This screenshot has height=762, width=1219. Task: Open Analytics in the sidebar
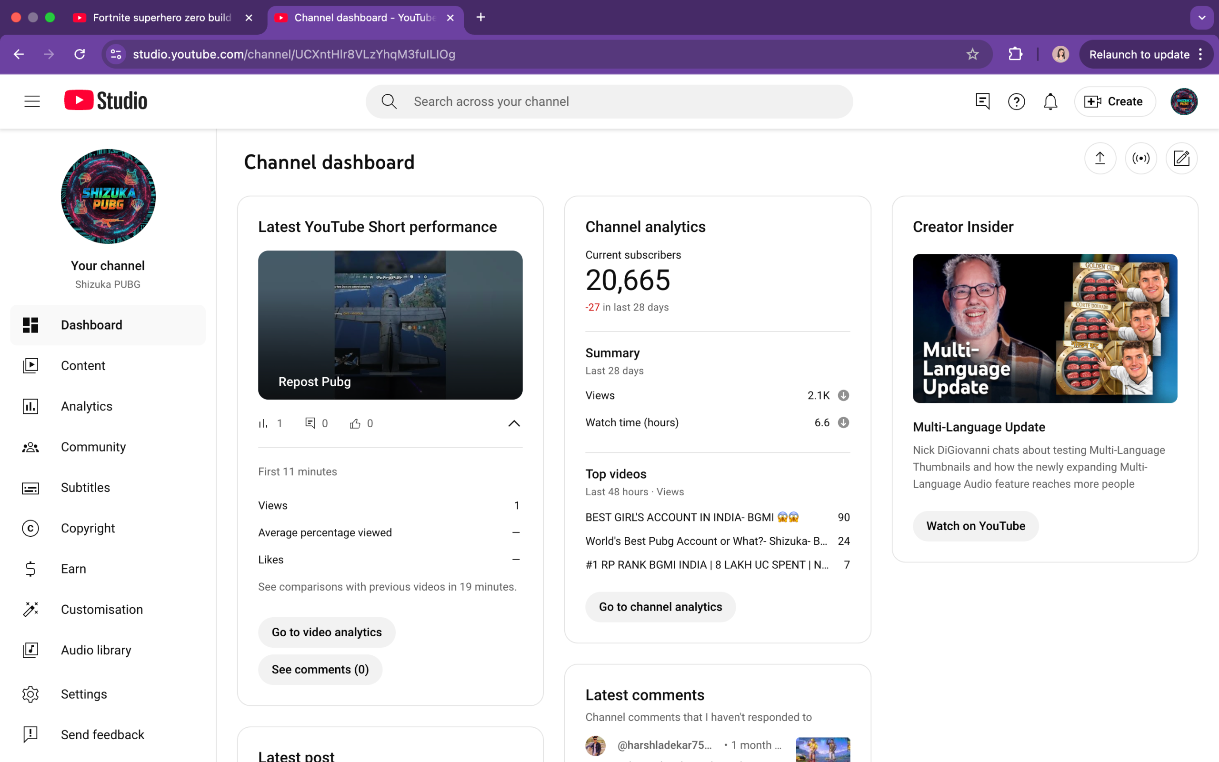(86, 406)
